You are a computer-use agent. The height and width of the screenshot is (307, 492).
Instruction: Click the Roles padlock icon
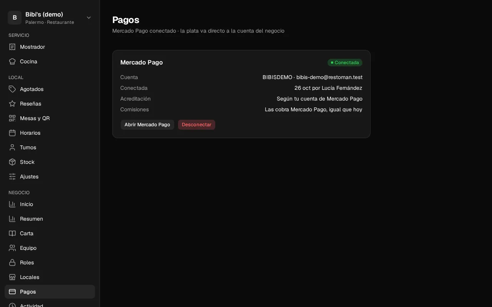coord(12,262)
